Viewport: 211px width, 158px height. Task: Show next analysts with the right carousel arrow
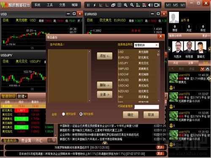point(209,49)
